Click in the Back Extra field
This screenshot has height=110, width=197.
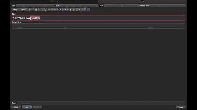[98, 26]
